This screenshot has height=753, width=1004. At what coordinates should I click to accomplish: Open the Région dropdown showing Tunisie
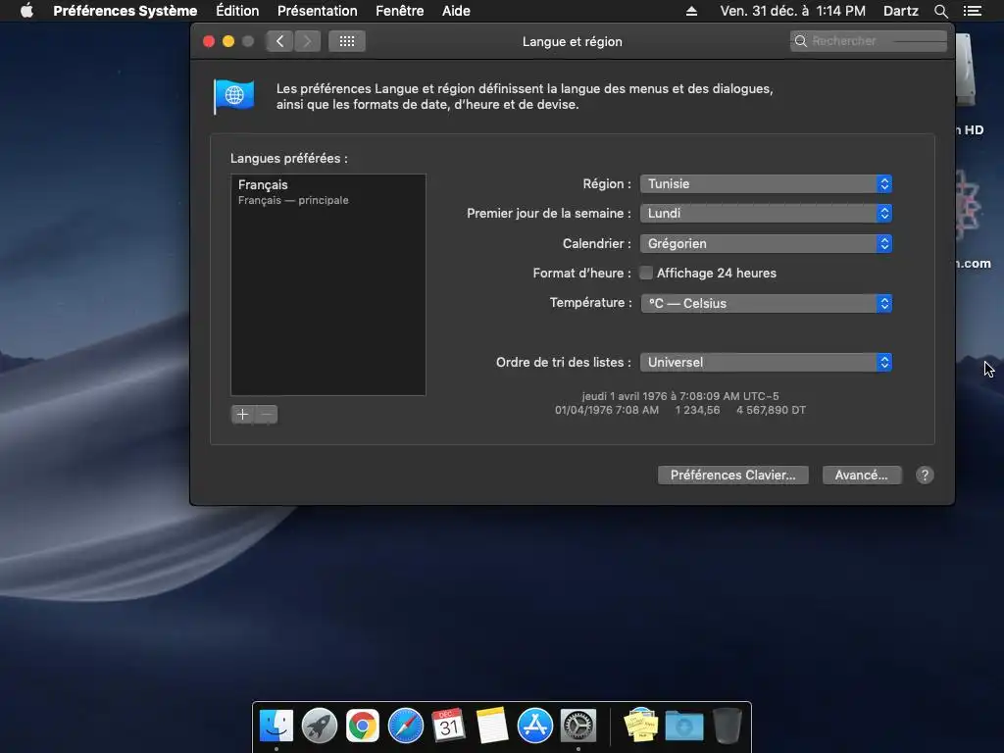tap(766, 183)
